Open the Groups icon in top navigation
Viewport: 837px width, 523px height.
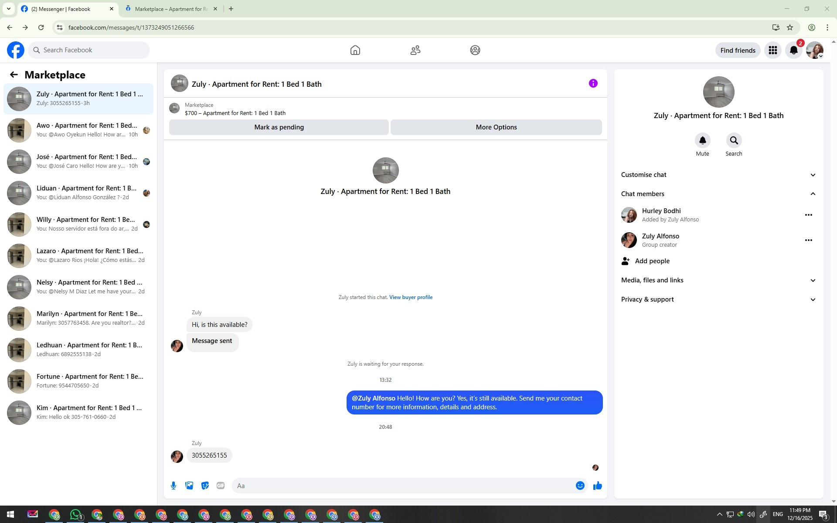pyautogui.click(x=475, y=50)
